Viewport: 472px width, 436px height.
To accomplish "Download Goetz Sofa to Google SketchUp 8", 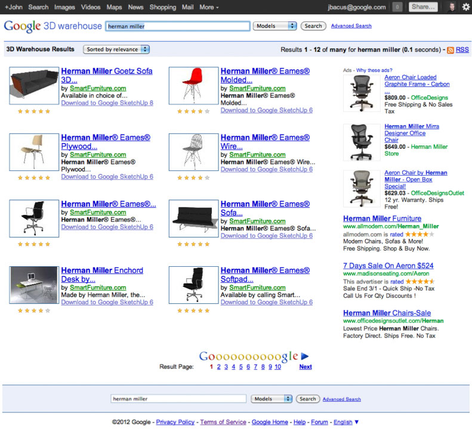I will [x=107, y=103].
